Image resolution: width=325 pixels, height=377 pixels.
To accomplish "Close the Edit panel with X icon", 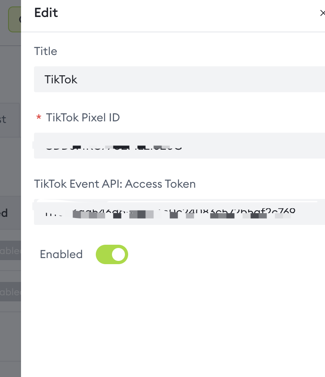I will click(322, 13).
